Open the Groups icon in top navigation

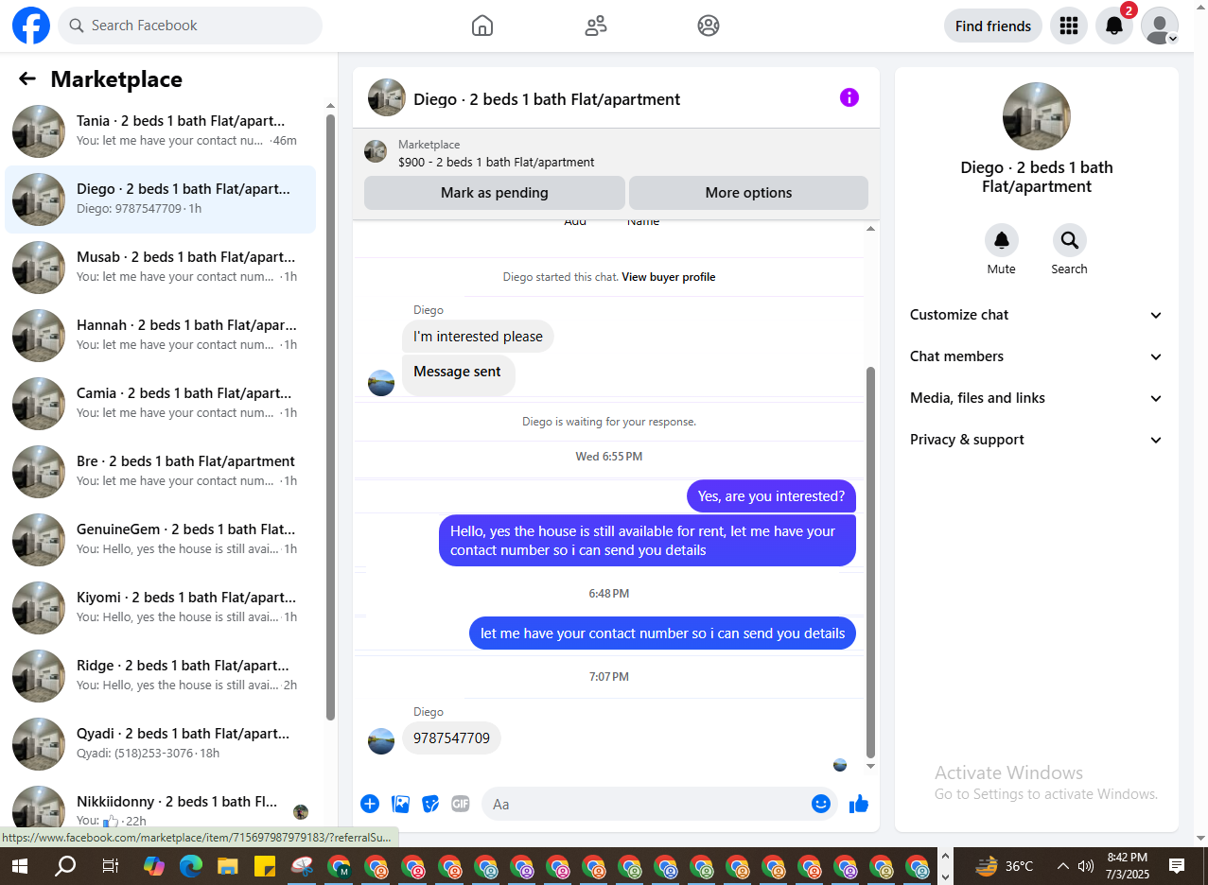tap(709, 26)
